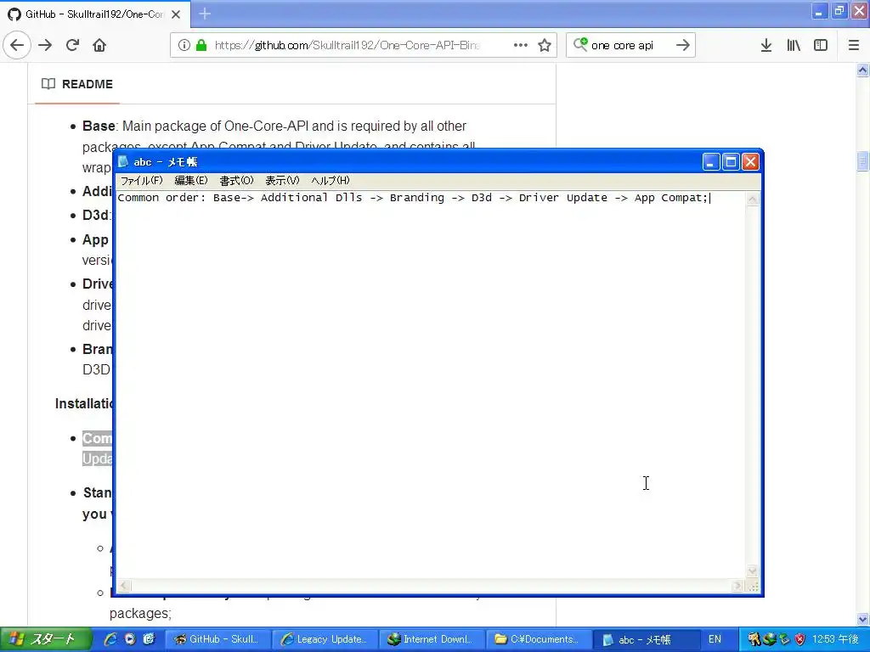
Task: Reload the GitHub page
Action: tap(72, 45)
